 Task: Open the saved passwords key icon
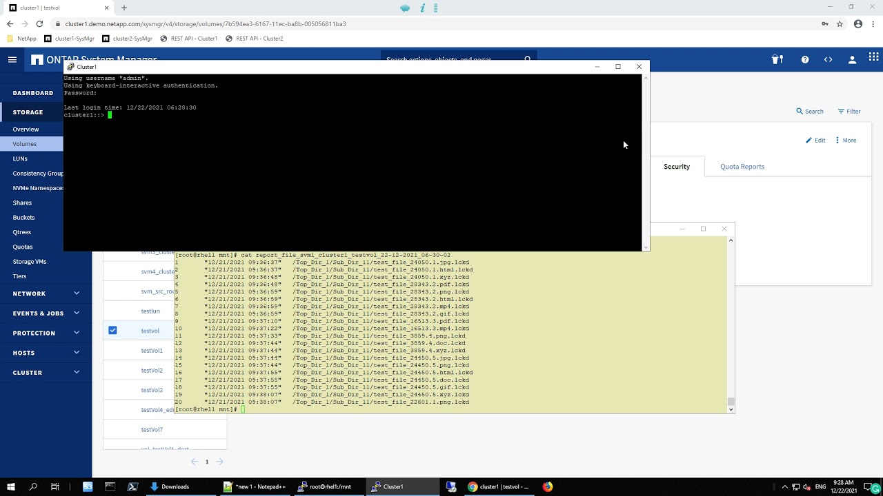(x=824, y=23)
